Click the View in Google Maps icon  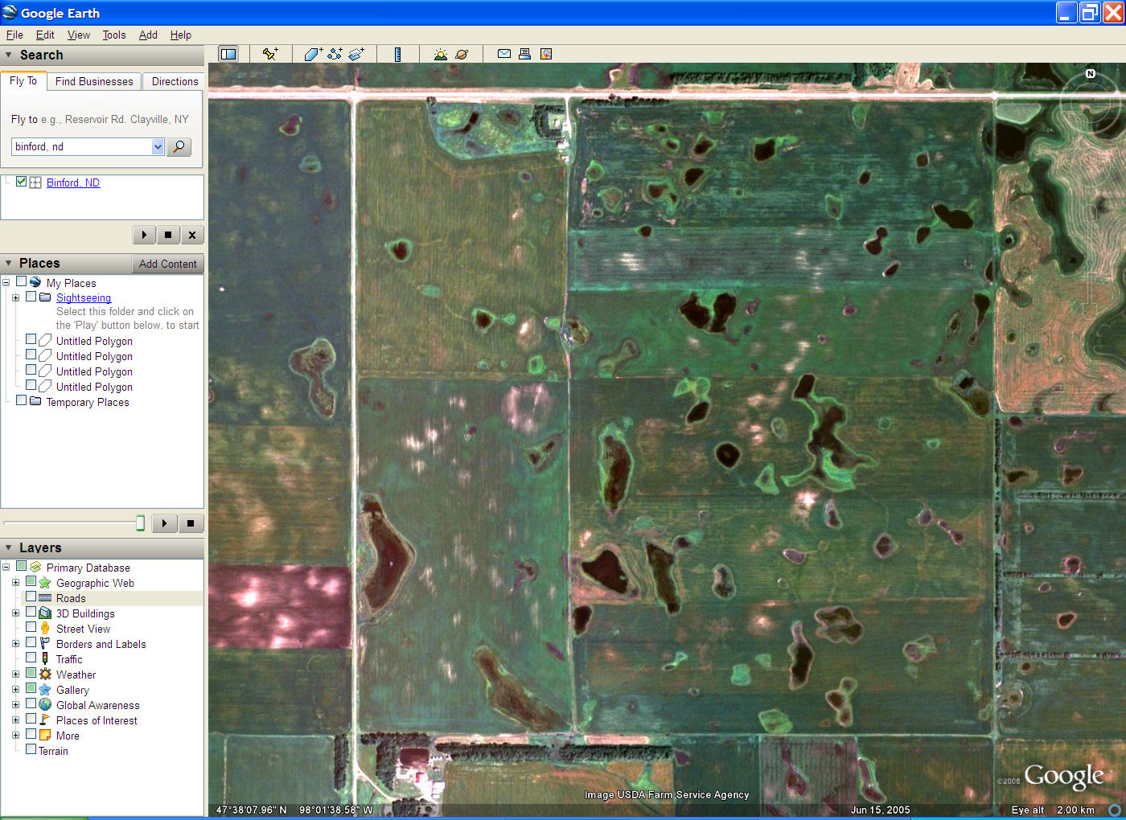(546, 54)
